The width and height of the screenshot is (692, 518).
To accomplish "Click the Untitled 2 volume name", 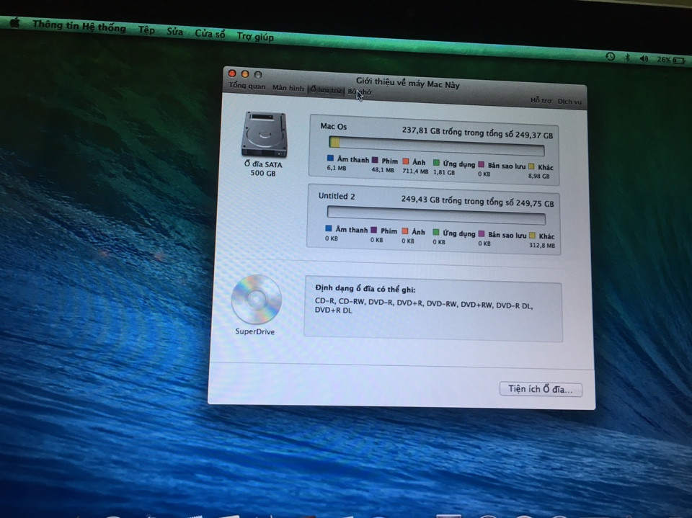I will coord(337,196).
